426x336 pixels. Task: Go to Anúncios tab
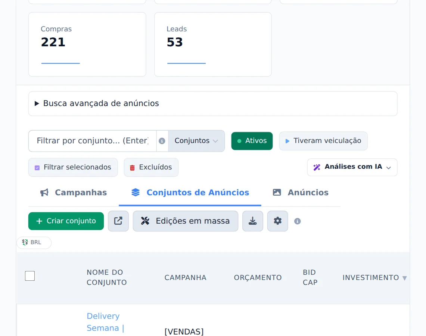[301, 193]
